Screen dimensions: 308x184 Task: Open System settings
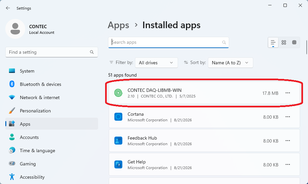coord(52,71)
